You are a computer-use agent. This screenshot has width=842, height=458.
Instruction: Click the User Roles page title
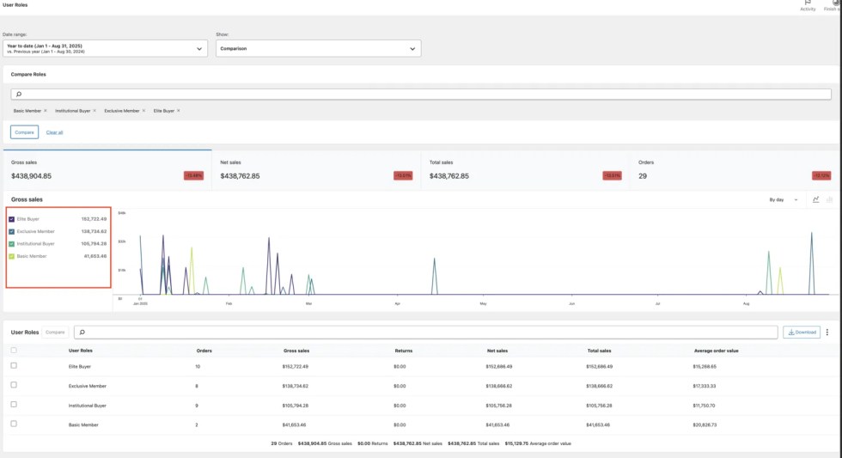coord(15,5)
